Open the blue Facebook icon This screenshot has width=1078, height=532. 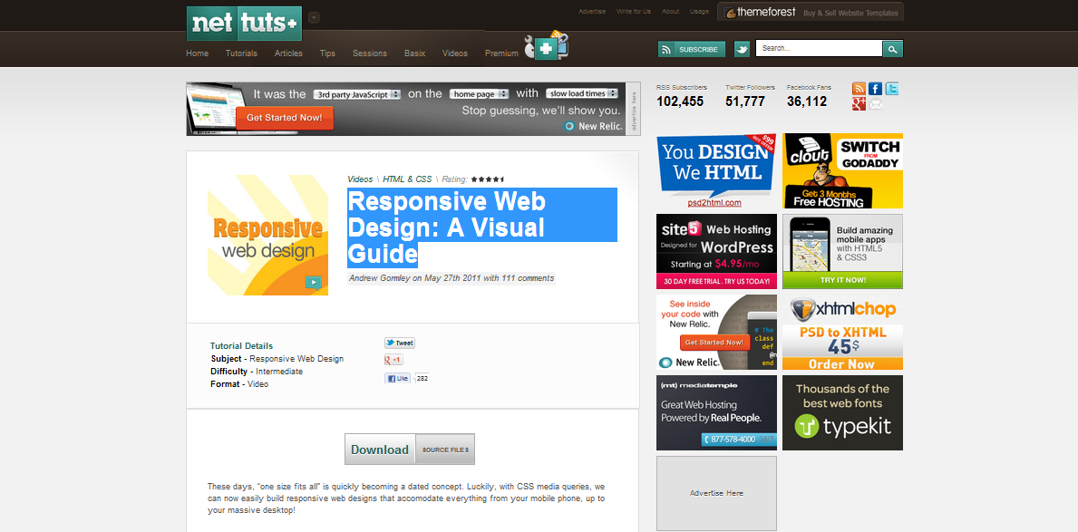click(x=875, y=89)
